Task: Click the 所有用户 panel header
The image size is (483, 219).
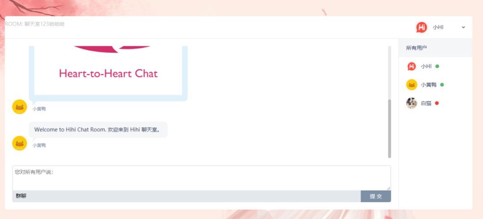Action: [435, 48]
